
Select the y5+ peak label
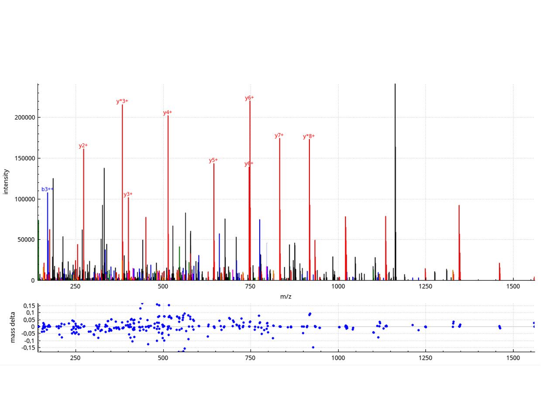coord(213,160)
